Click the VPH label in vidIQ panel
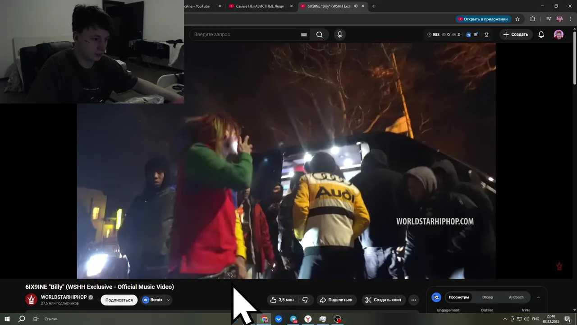 click(526, 310)
